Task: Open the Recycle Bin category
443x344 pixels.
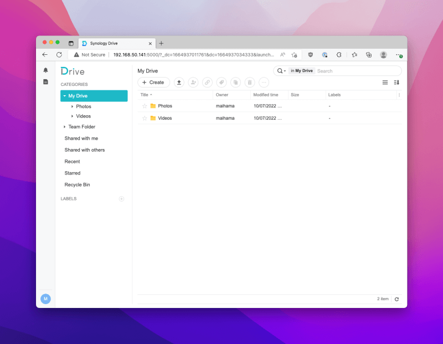Action: [77, 184]
